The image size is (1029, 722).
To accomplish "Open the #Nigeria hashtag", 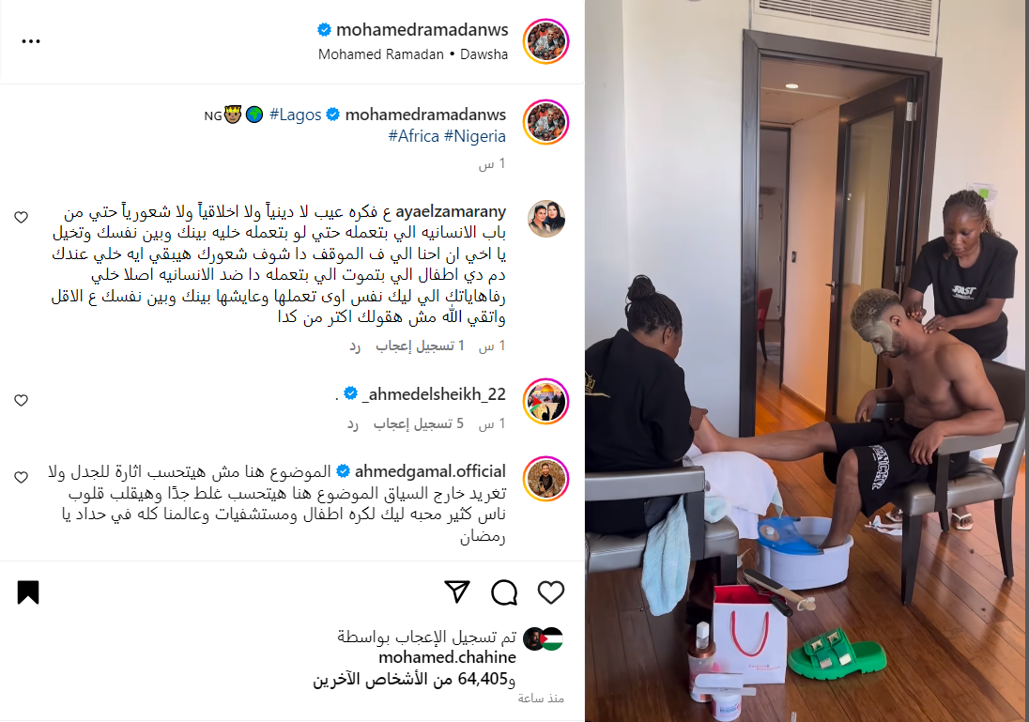I will 474,136.
